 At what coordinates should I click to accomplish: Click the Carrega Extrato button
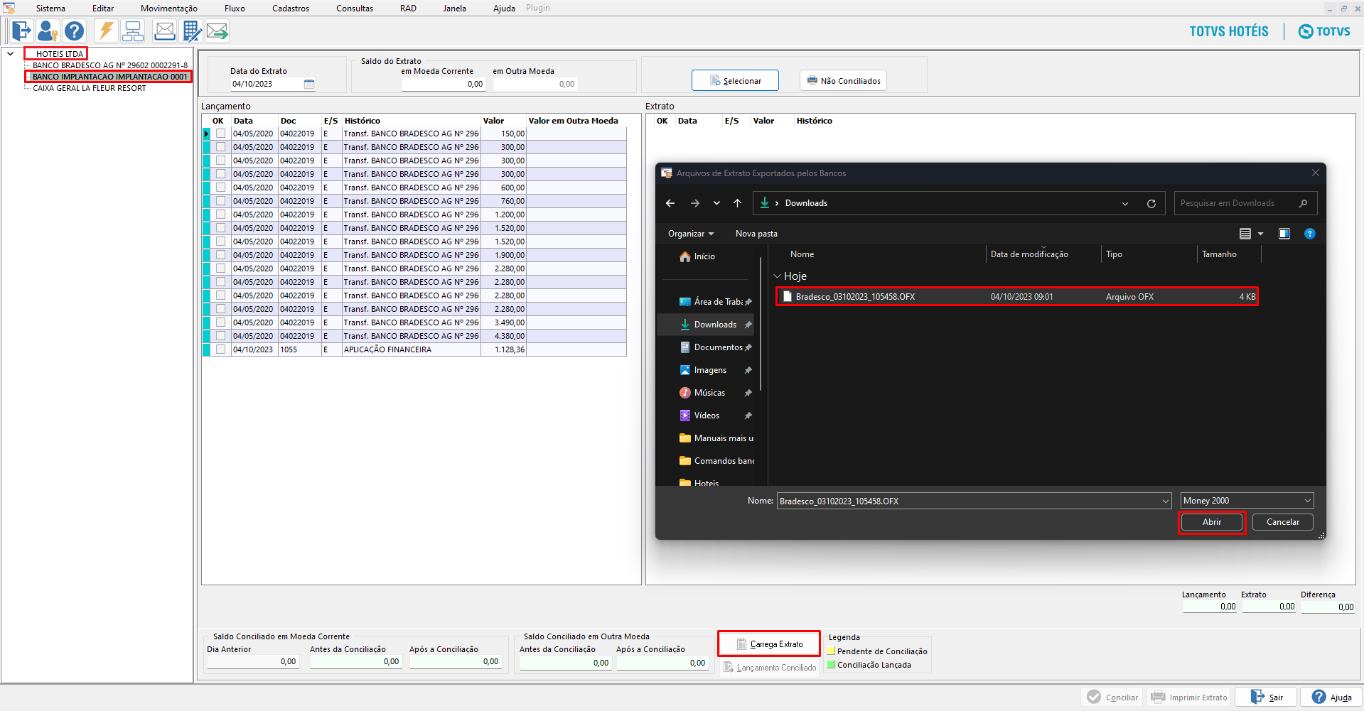(769, 644)
